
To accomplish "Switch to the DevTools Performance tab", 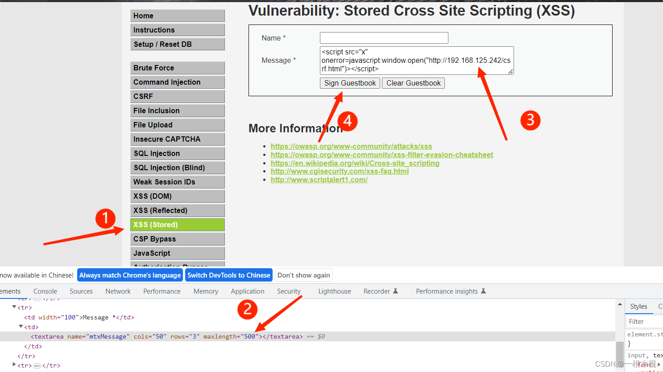I will point(162,291).
